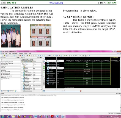Click the Objects panel horizontal scrollbar
The width and height of the screenshot is (121, 118).
[31, 91]
